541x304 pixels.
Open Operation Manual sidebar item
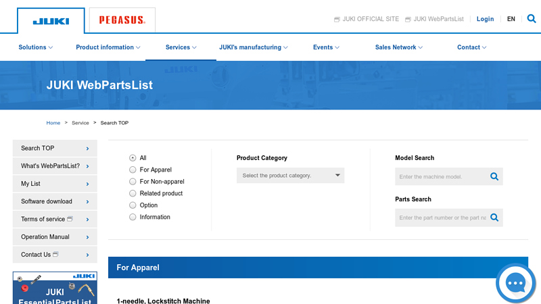[55, 237]
